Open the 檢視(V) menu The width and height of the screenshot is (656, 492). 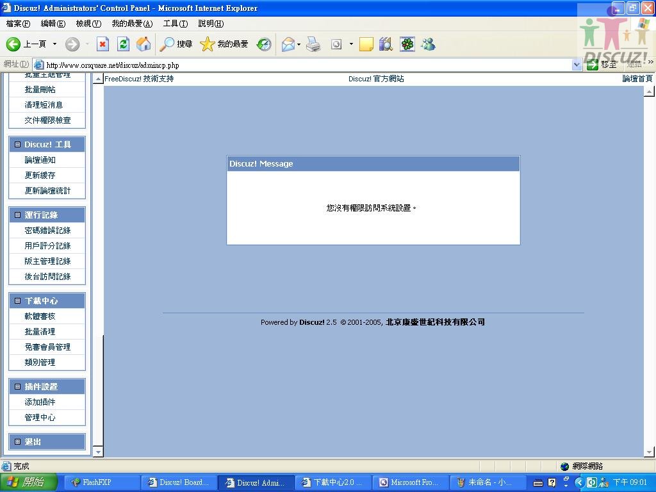[88, 24]
